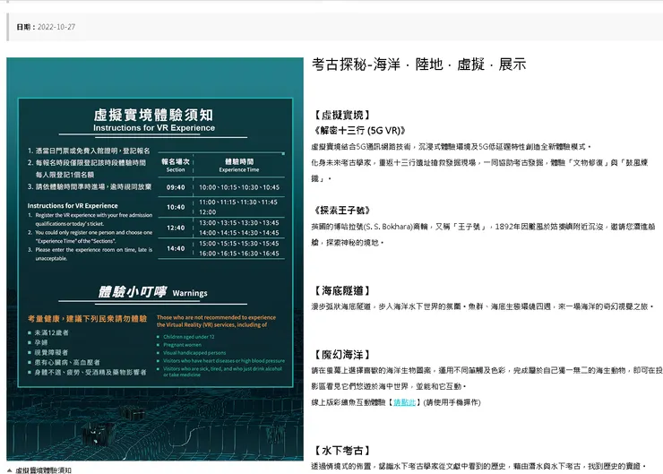
Task: Click the 體驗時間 Experience Time column header
Action: click(x=239, y=165)
